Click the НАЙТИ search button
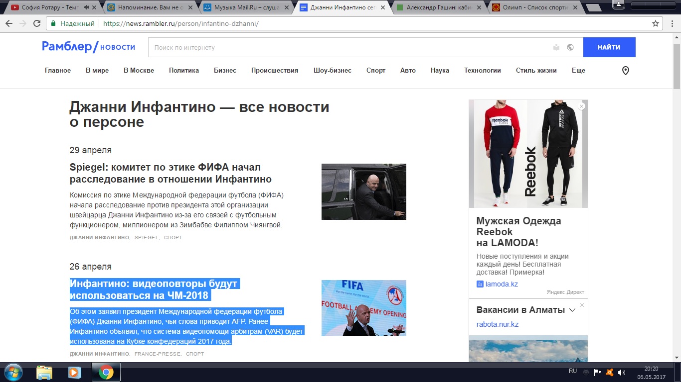 609,47
